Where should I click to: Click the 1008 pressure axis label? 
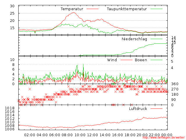pyautogui.click(x=10, y=126)
